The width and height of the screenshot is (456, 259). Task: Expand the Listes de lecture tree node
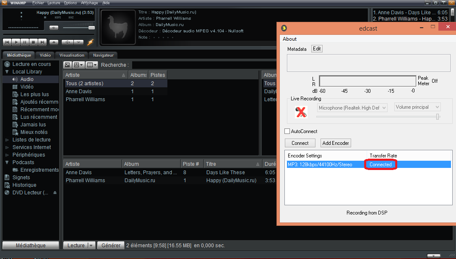[x=7, y=140]
